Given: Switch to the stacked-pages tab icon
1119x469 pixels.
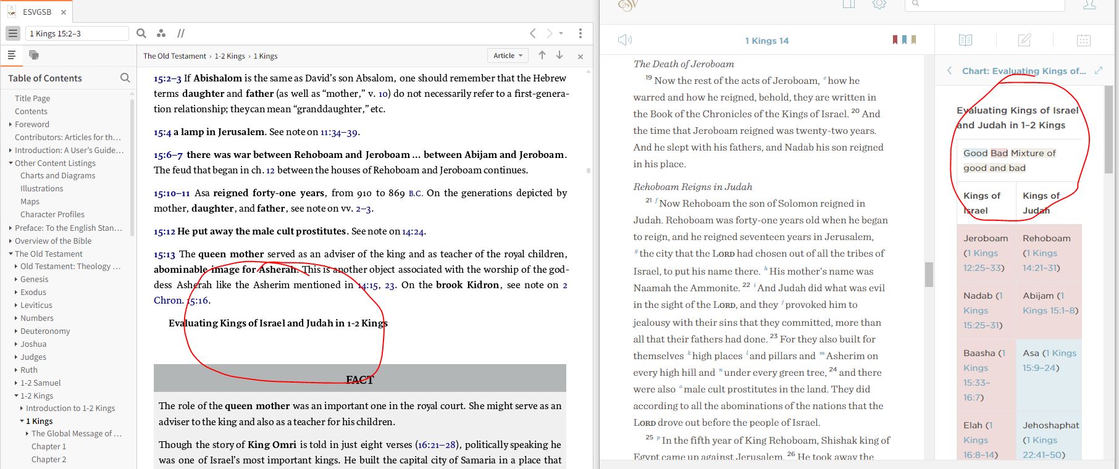Looking at the screenshot, I should pyautogui.click(x=34, y=56).
